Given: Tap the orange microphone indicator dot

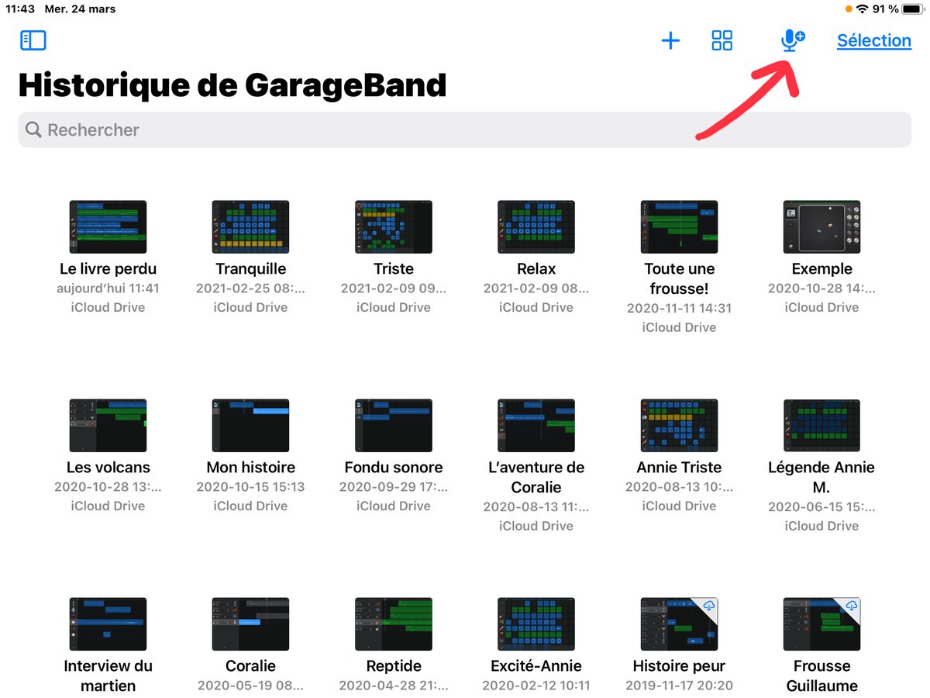Looking at the screenshot, I should click(849, 9).
